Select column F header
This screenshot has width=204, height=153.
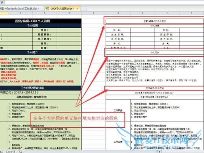(93, 13)
